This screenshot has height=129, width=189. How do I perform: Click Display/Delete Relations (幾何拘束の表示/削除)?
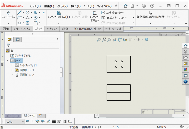[x=150, y=15]
